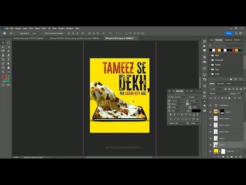
Task: Expand the Dark swatch folder
Action: (x=210, y=74)
